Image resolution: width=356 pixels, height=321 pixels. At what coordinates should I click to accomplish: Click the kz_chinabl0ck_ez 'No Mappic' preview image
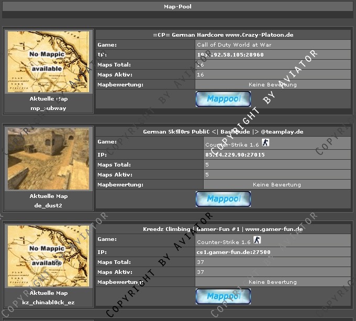point(49,256)
